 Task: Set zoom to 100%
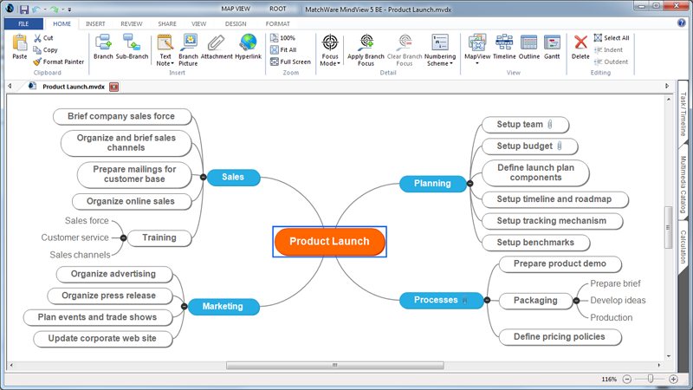[x=283, y=38]
